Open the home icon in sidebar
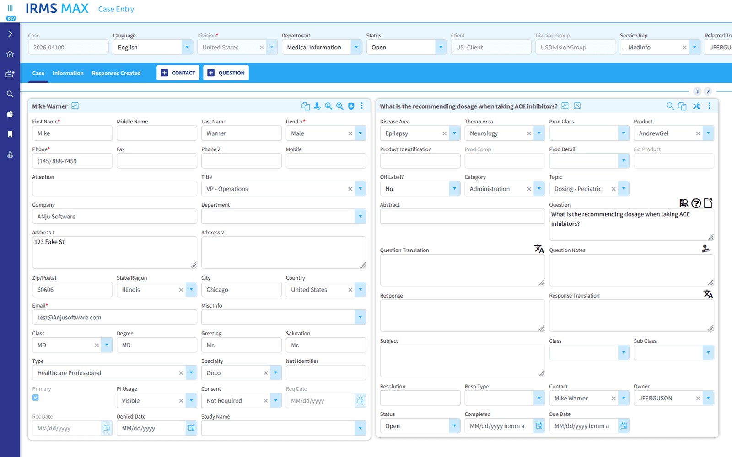The width and height of the screenshot is (732, 457). click(10, 54)
